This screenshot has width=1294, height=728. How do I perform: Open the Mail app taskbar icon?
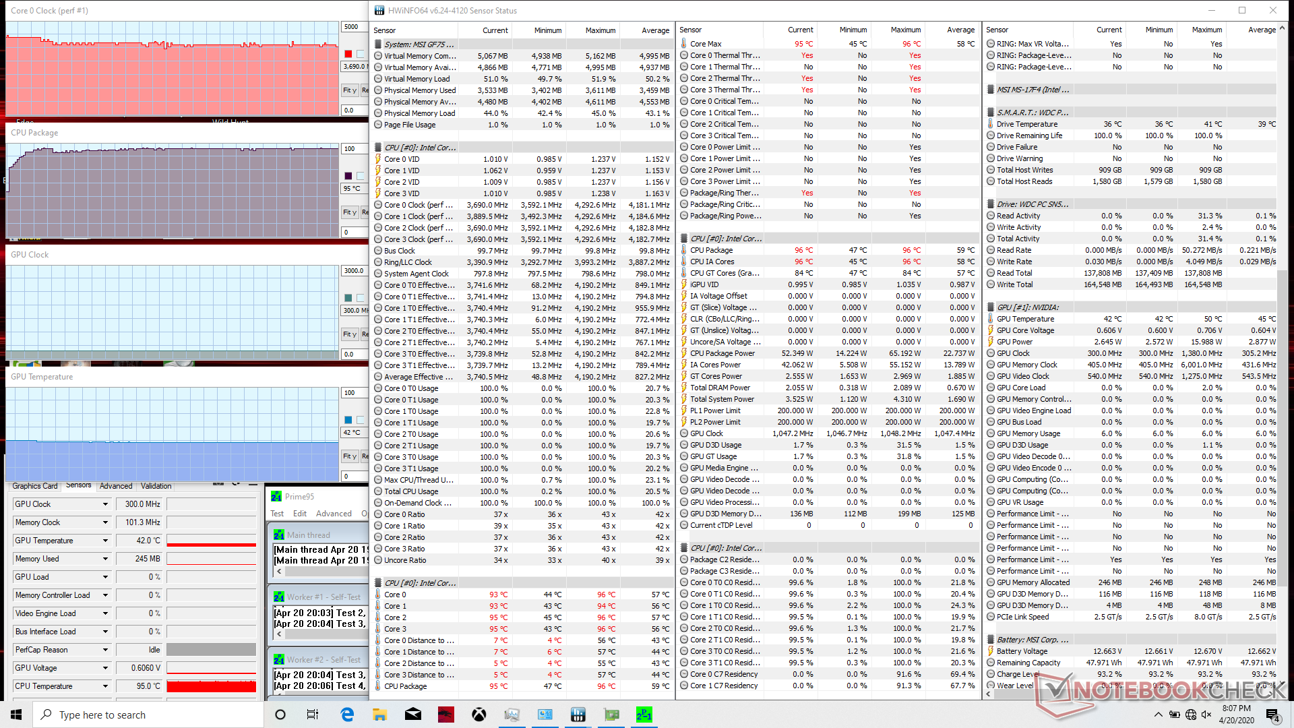point(412,715)
